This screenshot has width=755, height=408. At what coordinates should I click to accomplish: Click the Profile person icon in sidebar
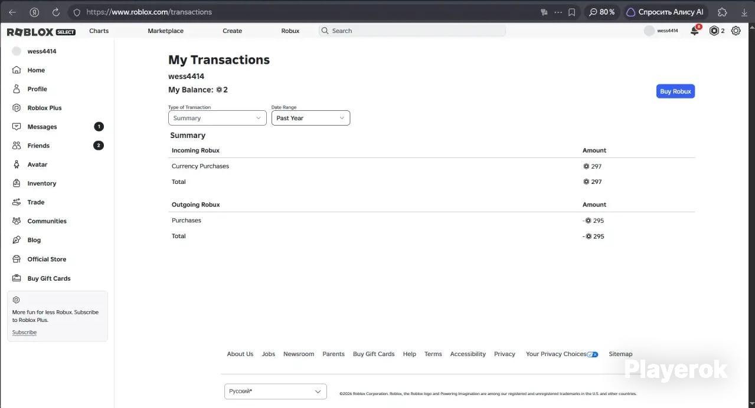pyautogui.click(x=17, y=89)
